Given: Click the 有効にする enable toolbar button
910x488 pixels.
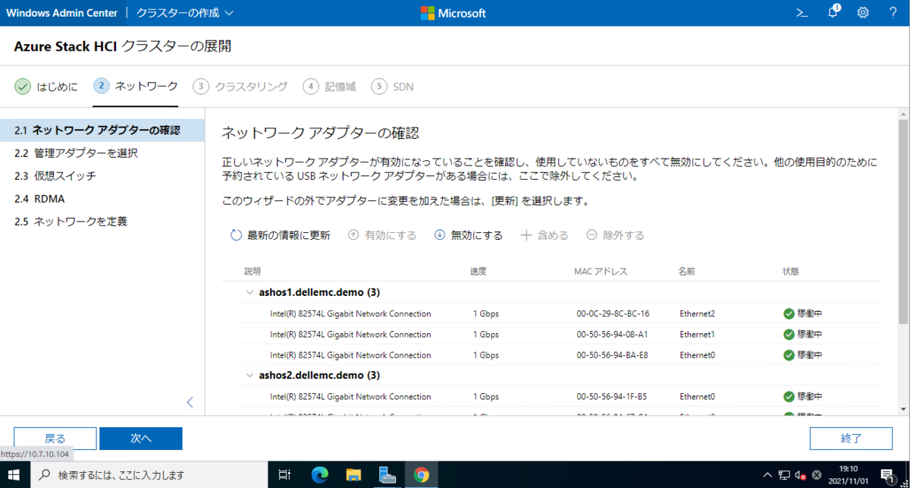Looking at the screenshot, I should (x=382, y=235).
